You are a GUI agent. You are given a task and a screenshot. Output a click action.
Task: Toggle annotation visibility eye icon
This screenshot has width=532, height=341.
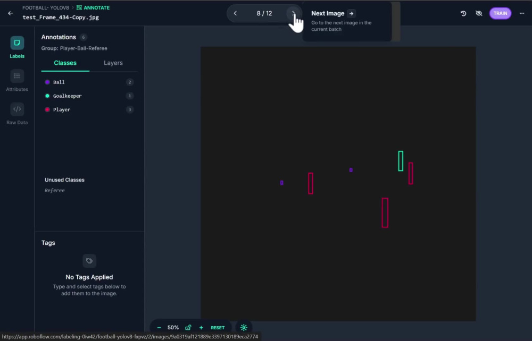click(x=479, y=13)
